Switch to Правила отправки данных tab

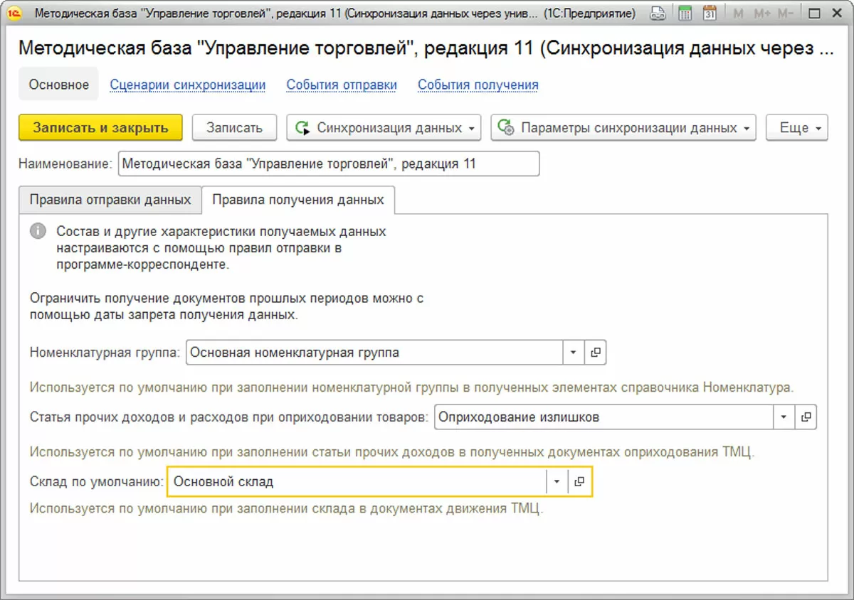[x=110, y=200]
